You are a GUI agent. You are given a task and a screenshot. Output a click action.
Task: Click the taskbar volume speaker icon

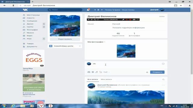pos(177,106)
